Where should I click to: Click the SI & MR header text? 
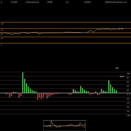[14, 2]
